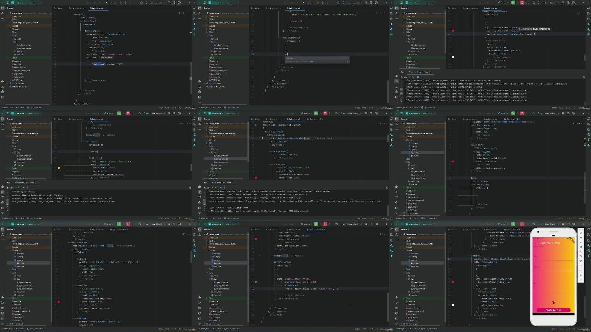Click search magnifier in top-right IDE window toolbar

click(x=563, y=3)
